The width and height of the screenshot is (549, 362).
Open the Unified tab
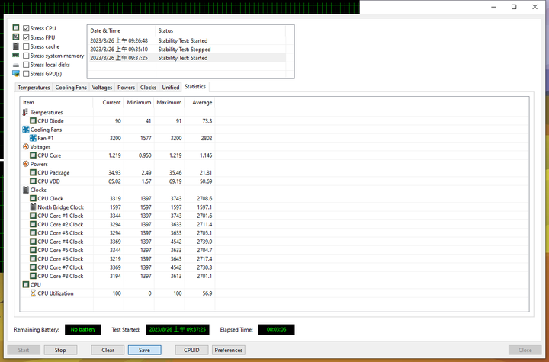(171, 87)
